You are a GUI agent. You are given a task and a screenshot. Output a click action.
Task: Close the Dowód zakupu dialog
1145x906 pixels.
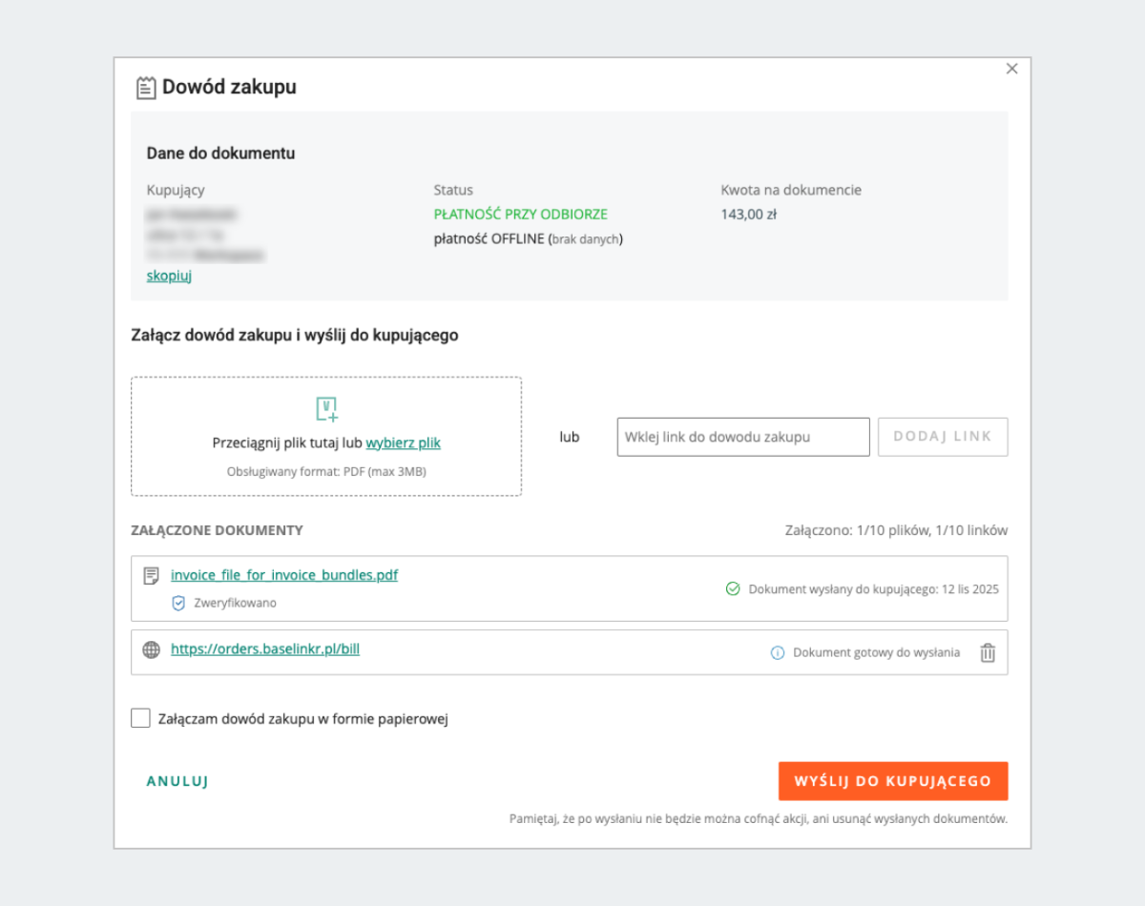point(1012,69)
